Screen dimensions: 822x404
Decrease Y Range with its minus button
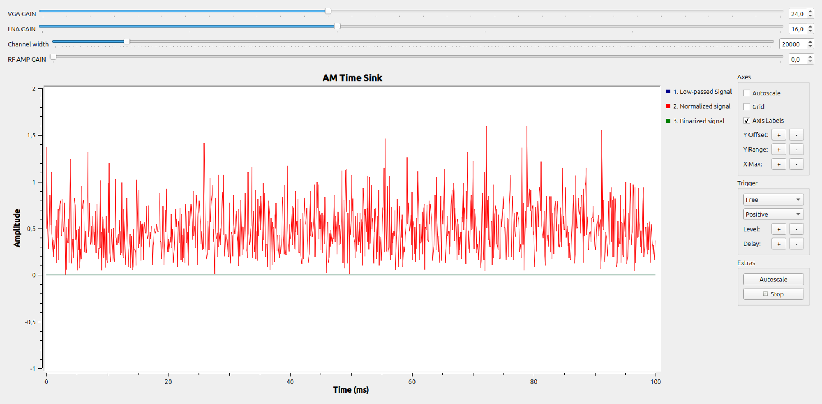point(797,149)
